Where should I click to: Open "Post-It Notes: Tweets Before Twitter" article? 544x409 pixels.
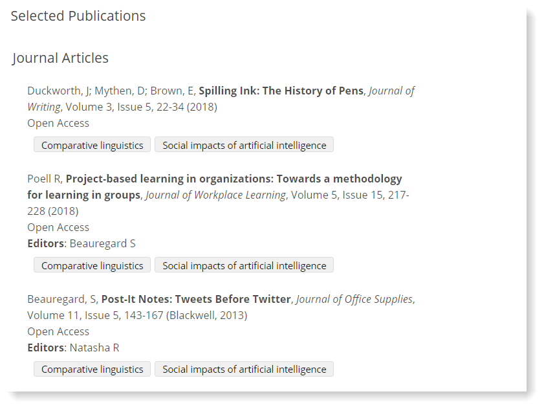coord(196,299)
